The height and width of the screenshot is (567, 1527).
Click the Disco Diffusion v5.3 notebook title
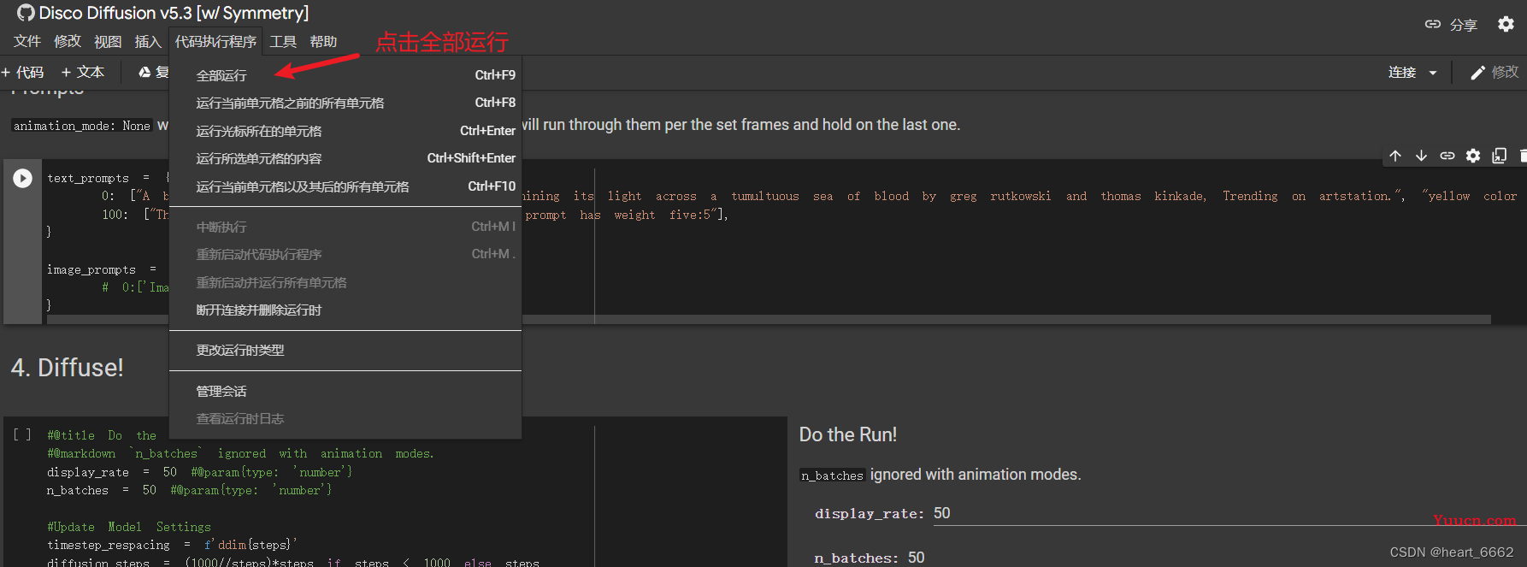(174, 13)
